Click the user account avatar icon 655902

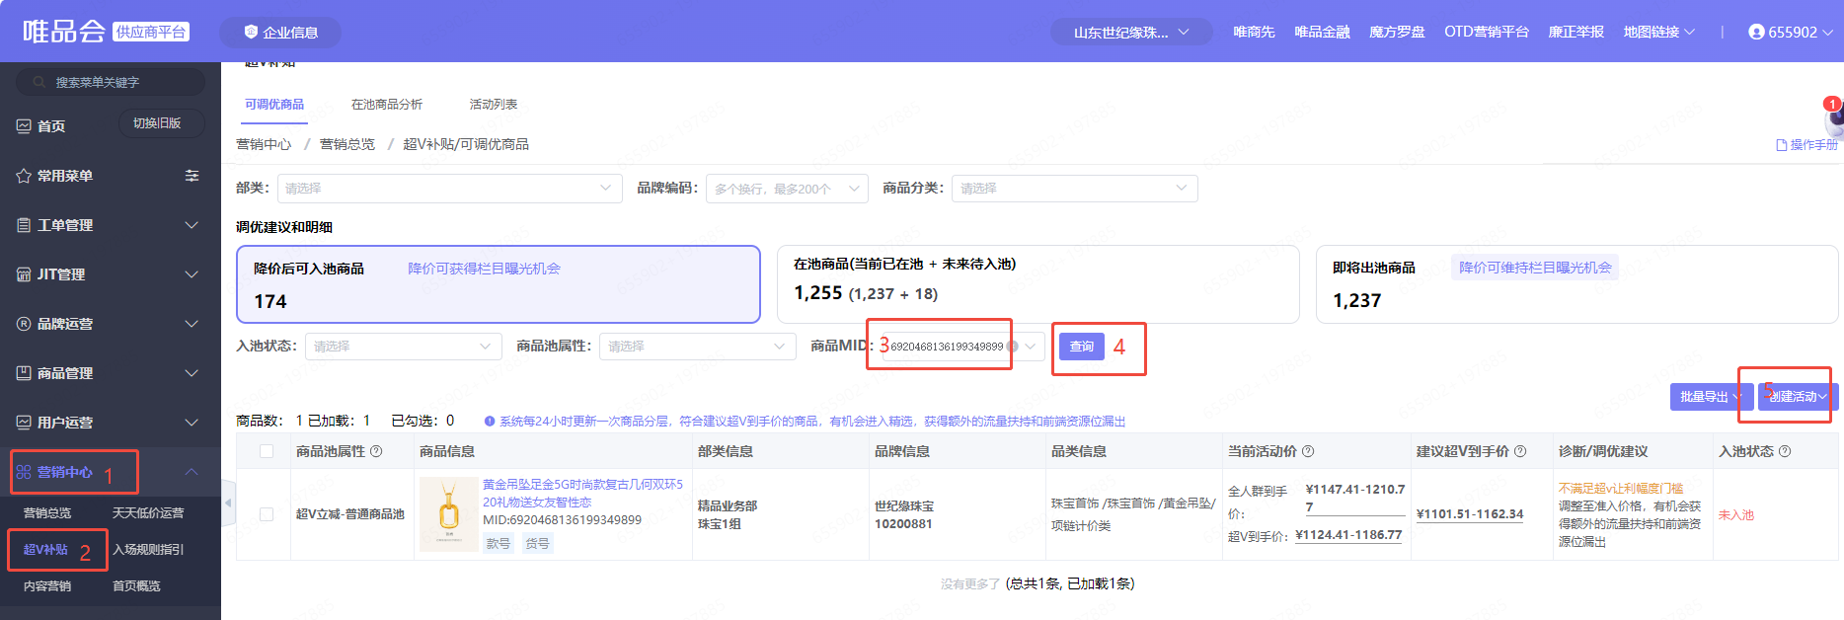click(x=1756, y=32)
